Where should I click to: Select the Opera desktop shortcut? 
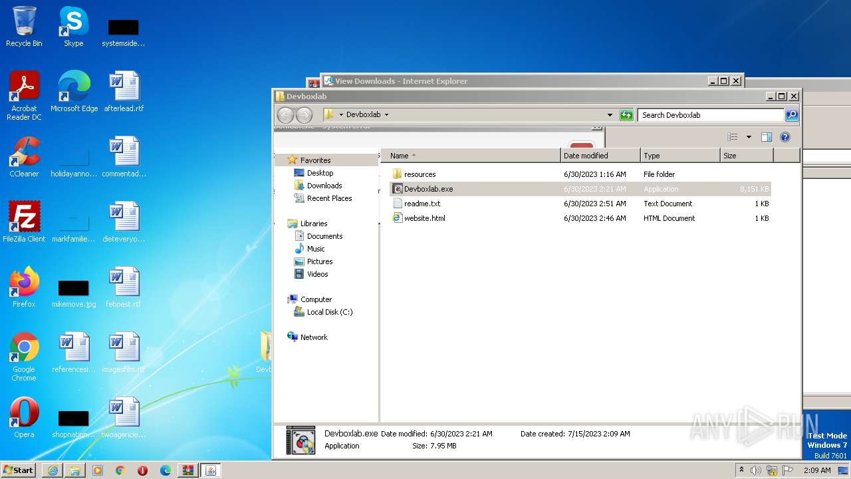[24, 418]
